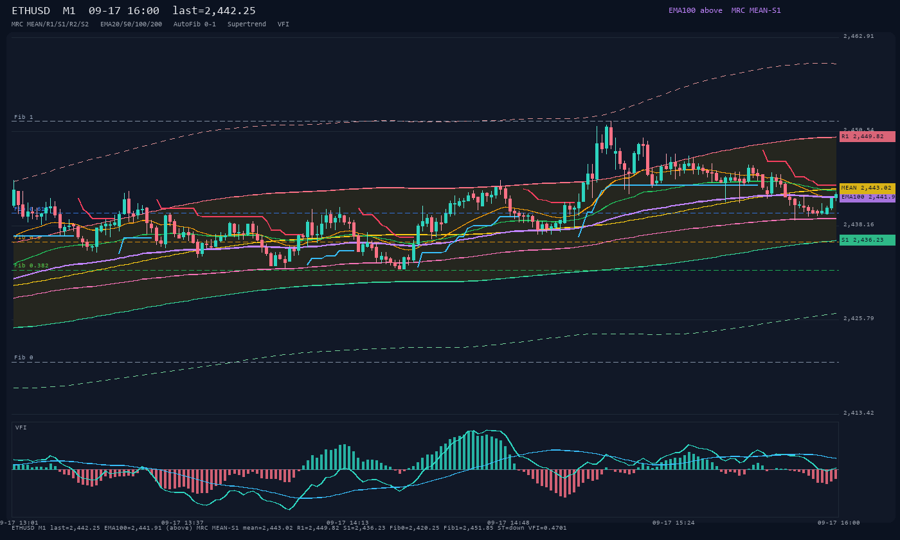Select the M1 timeframe label
This screenshot has width=900, height=540.
(69, 11)
